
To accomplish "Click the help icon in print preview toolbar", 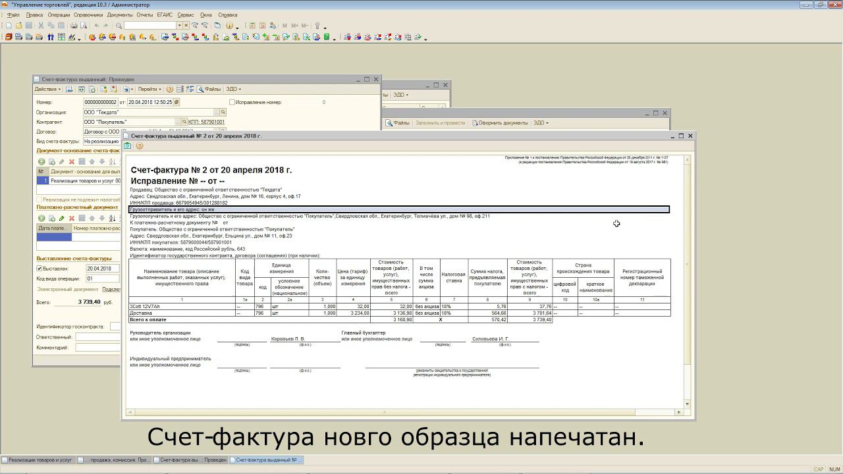I will click(139, 146).
